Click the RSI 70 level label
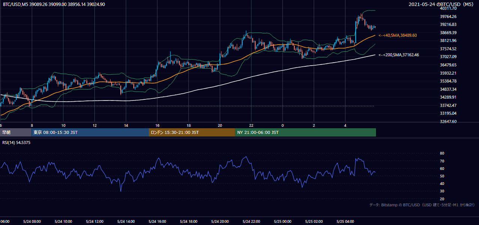 pyautogui.click(x=442, y=161)
